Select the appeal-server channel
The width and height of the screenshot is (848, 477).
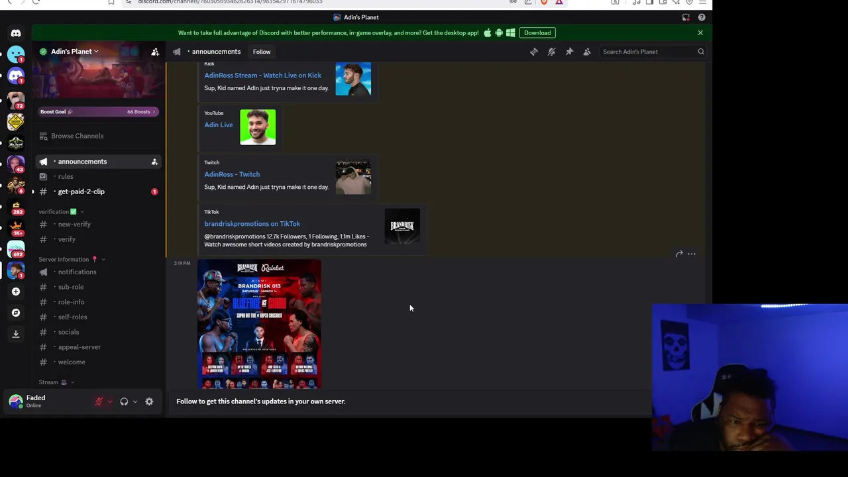(x=98, y=347)
